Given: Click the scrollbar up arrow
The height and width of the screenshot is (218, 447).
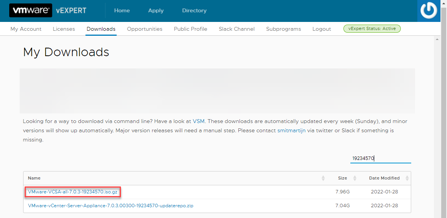Looking at the screenshot, I should click(437, 39).
